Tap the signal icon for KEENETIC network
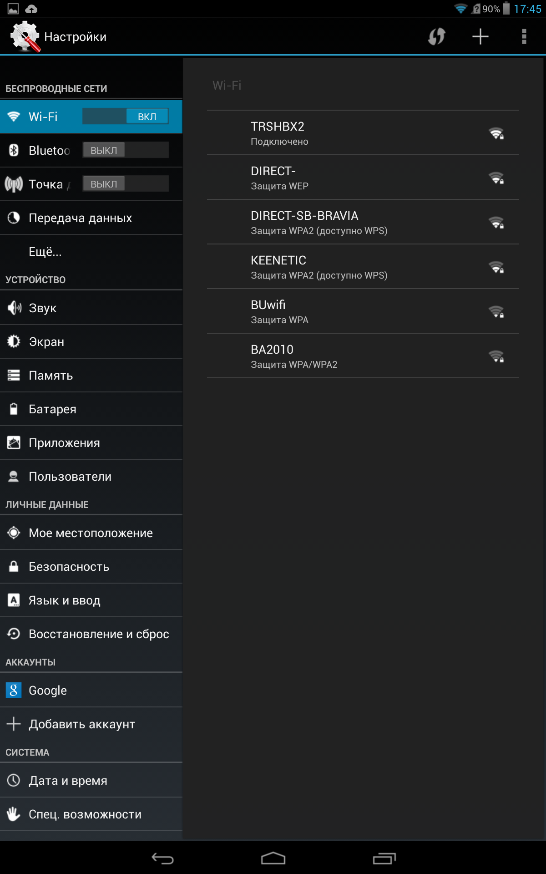 pos(496,267)
